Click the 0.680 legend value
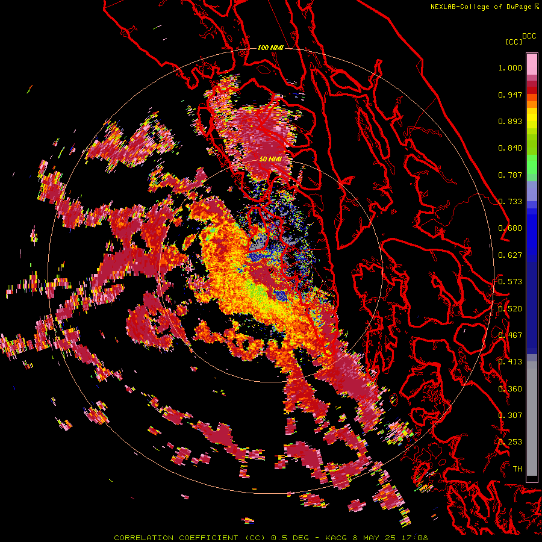Viewport: 542px width, 542px height. click(510, 228)
